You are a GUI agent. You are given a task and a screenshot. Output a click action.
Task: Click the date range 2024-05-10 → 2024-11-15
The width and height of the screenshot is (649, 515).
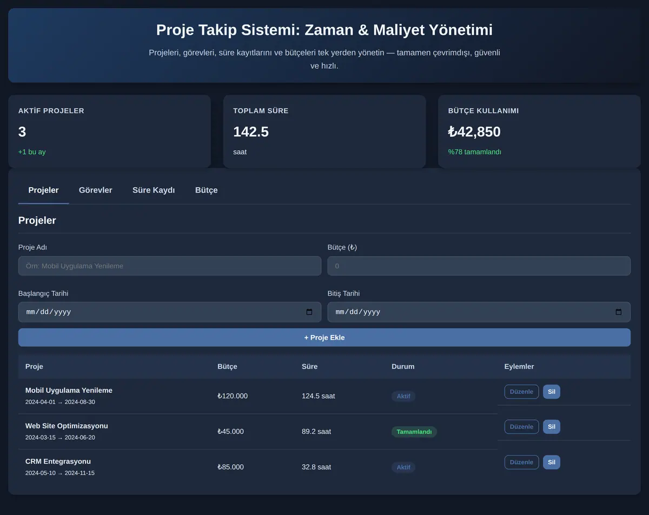point(60,473)
